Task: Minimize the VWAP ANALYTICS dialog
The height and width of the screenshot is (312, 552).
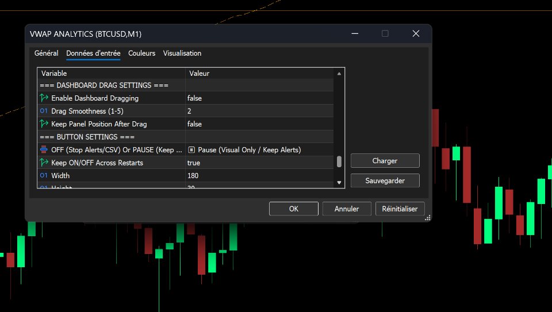Action: pyautogui.click(x=355, y=34)
